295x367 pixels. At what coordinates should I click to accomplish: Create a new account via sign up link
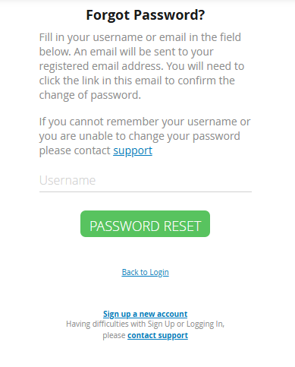click(x=145, y=314)
